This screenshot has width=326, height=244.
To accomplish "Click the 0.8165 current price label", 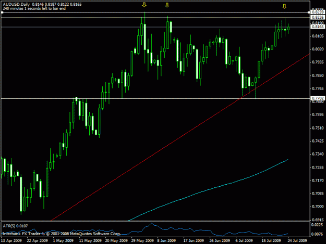I will [318, 27].
